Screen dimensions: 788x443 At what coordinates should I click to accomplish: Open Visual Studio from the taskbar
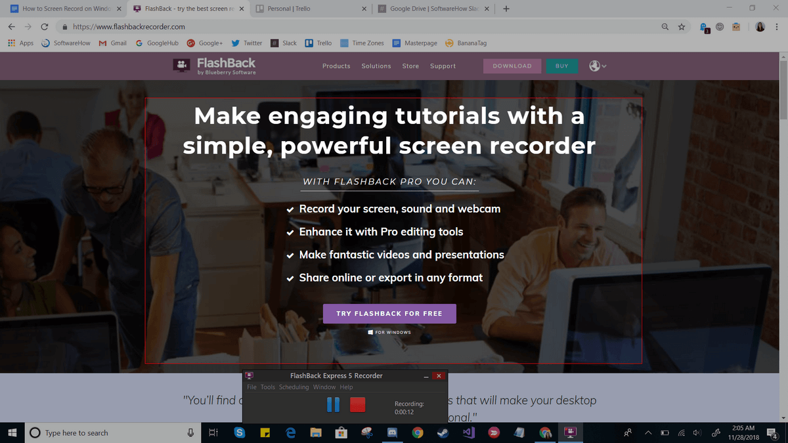(469, 432)
